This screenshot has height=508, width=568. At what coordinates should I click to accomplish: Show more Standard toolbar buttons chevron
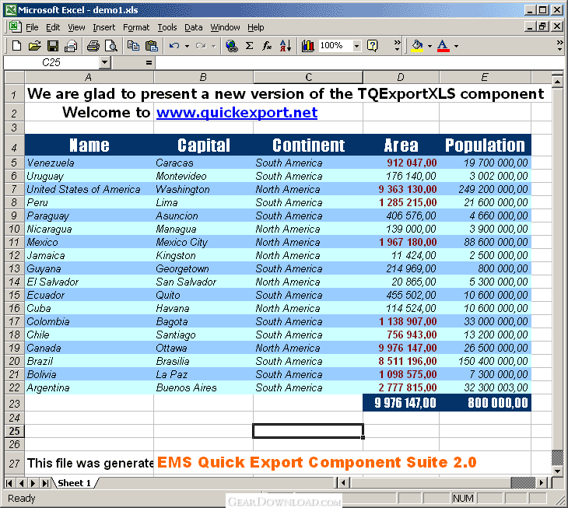point(397,45)
